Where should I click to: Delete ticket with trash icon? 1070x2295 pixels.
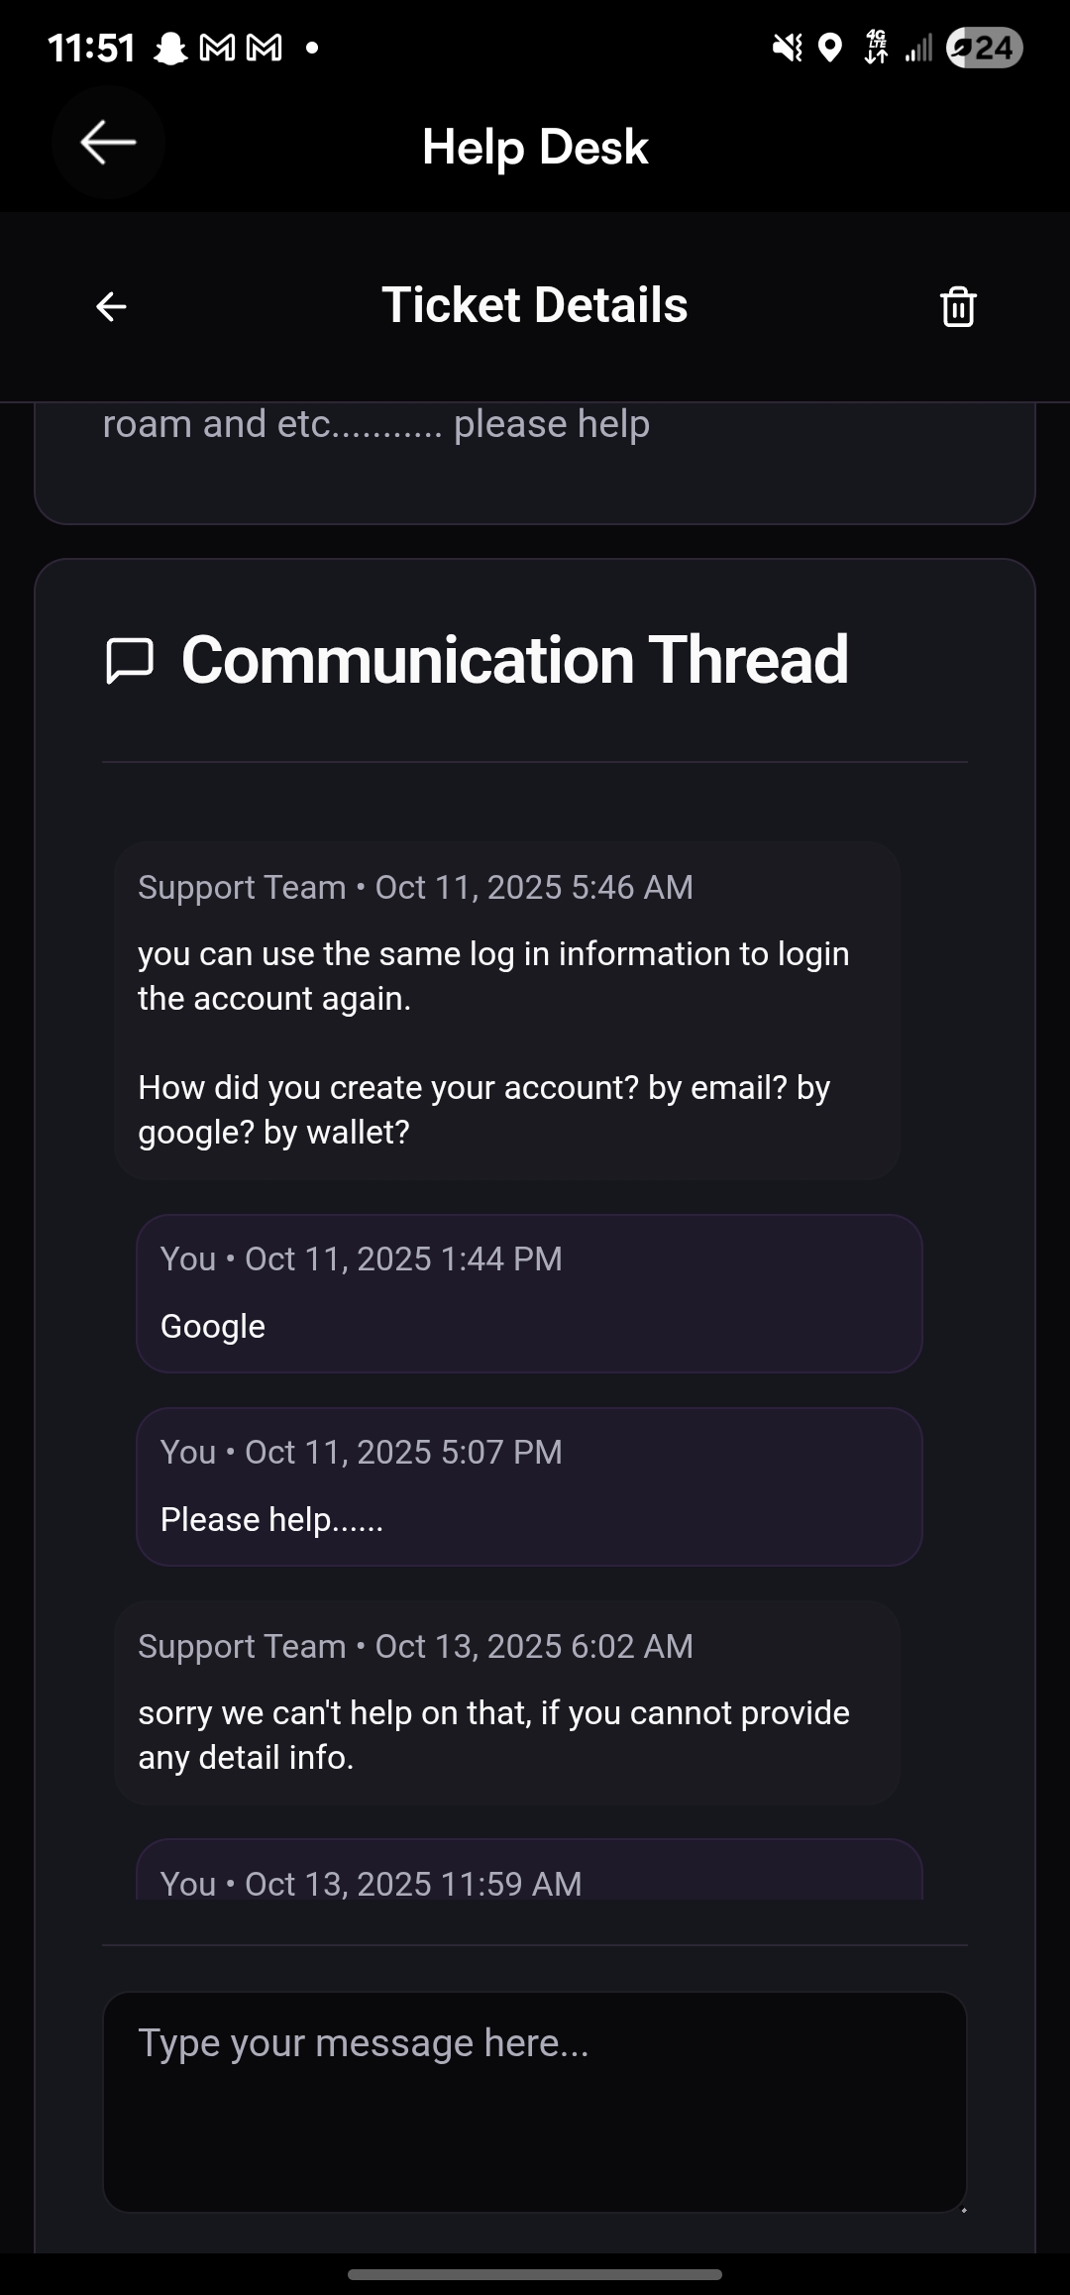click(957, 306)
